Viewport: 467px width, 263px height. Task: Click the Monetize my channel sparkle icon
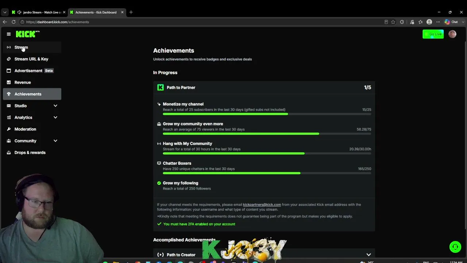[x=159, y=104]
